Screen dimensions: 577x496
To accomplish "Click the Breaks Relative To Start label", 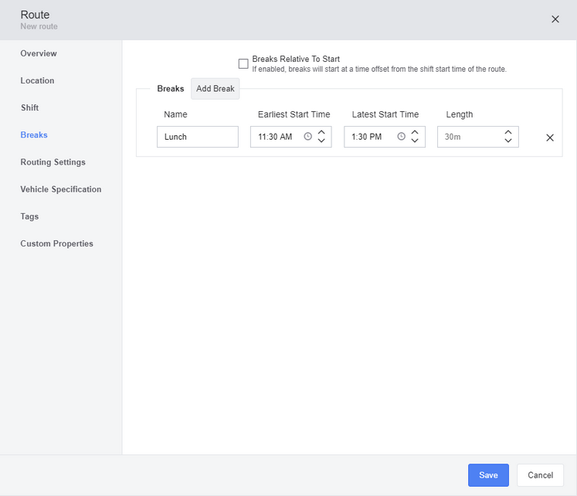I will tap(296, 59).
